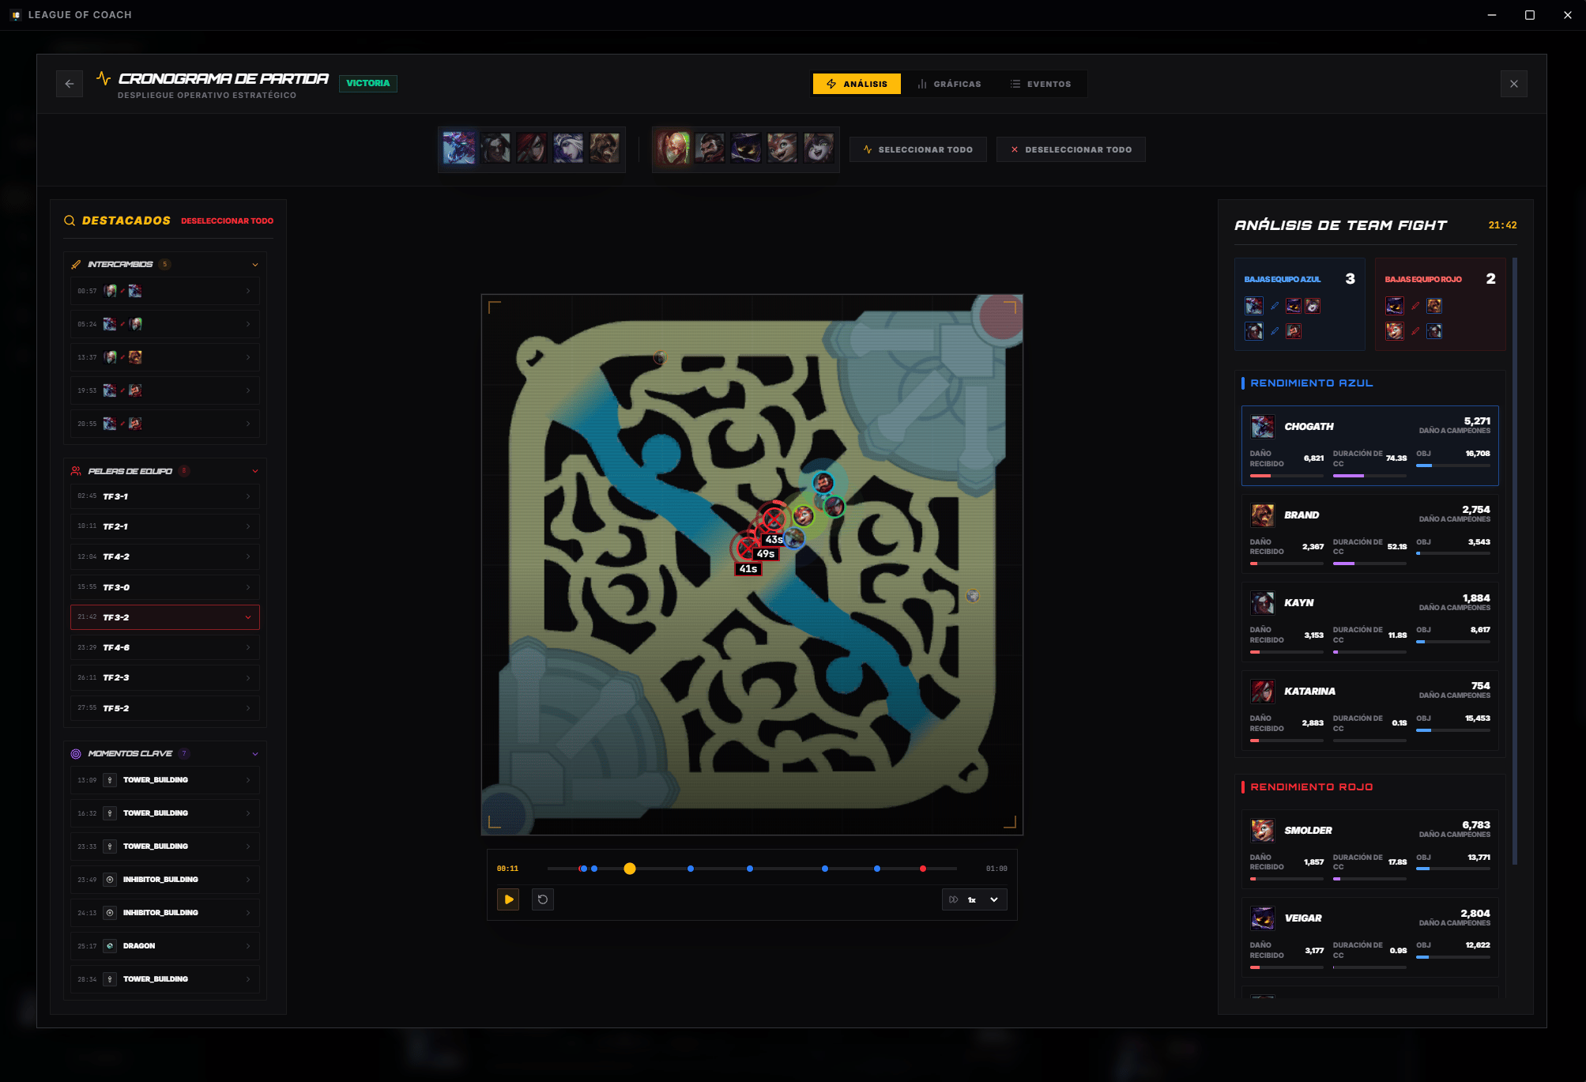Click the red Deseleccionar Todo link beside Destacados
The image size is (1586, 1082).
point(227,221)
